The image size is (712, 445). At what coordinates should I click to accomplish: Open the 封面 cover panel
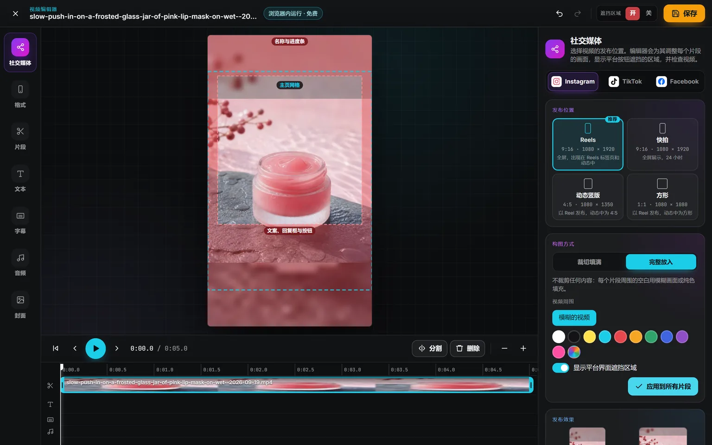(20, 306)
